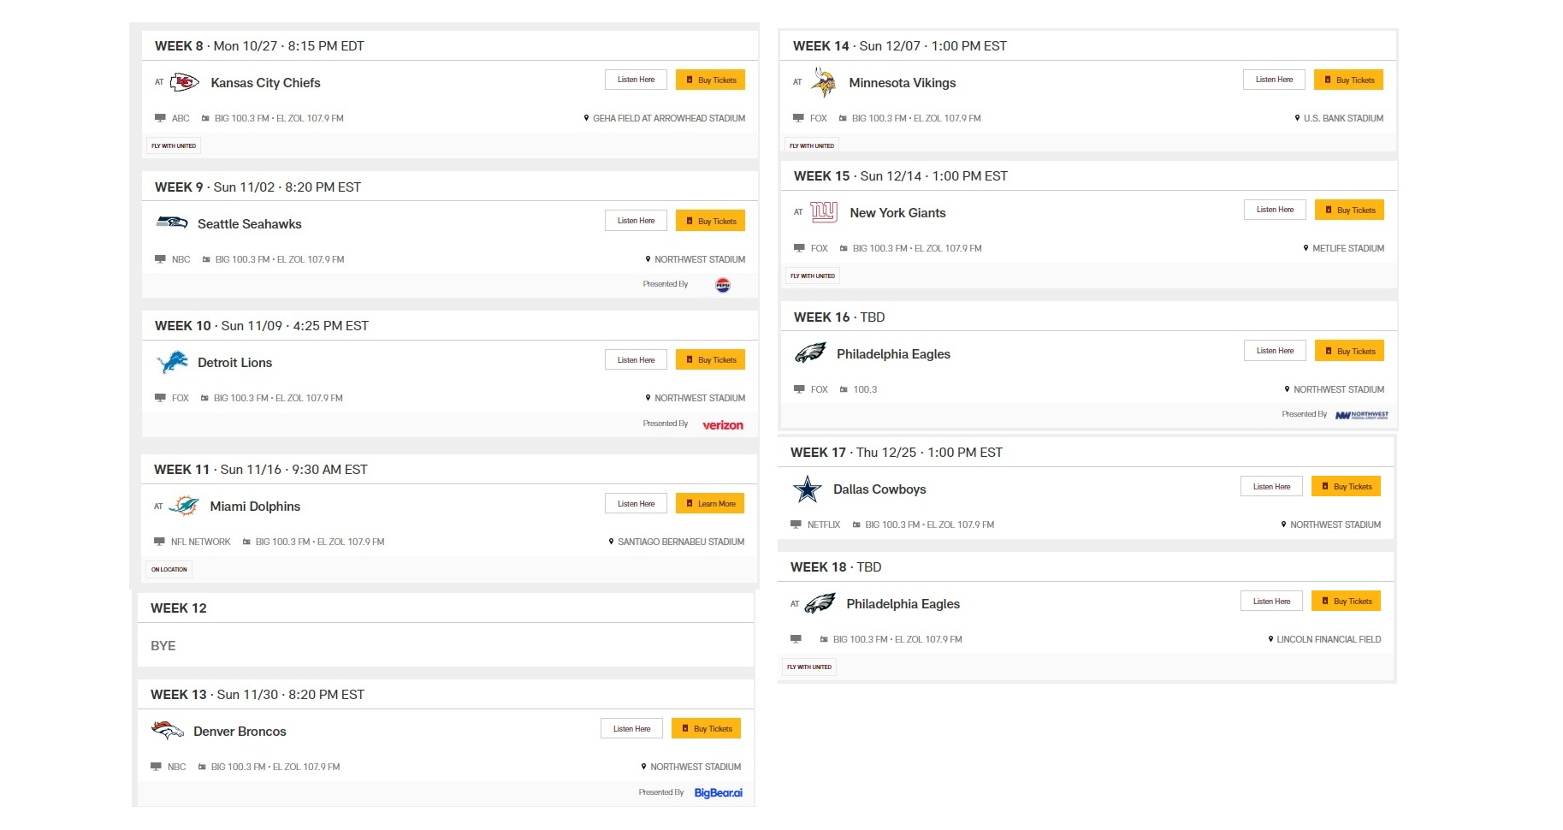Open the Northwest sponsor logo in Week 16

(1362, 415)
